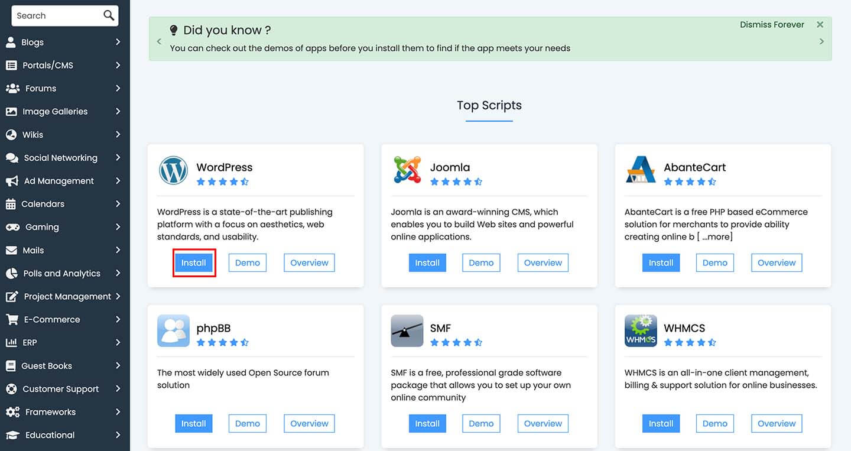Expand the Blogs category chevron
Image resolution: width=851 pixels, height=451 pixels.
pyautogui.click(x=118, y=42)
